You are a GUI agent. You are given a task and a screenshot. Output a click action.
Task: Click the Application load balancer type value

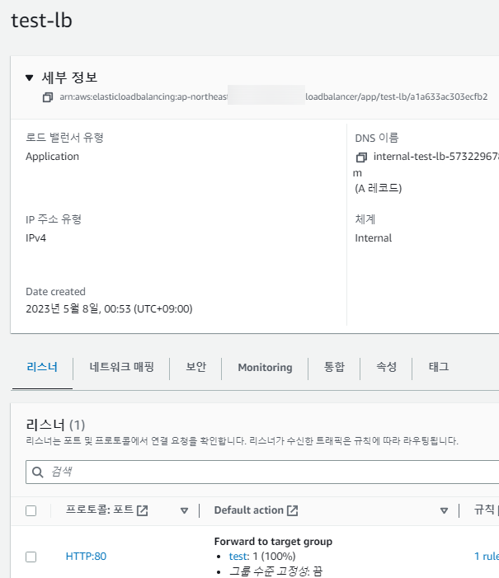(52, 157)
